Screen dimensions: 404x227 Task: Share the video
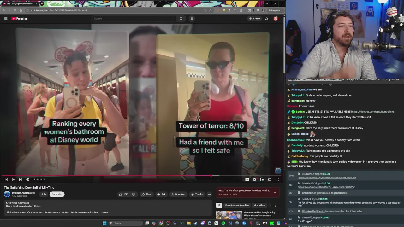[146, 194]
